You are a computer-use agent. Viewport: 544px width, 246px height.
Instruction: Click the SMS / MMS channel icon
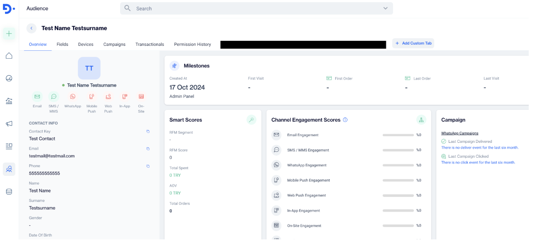tap(54, 96)
